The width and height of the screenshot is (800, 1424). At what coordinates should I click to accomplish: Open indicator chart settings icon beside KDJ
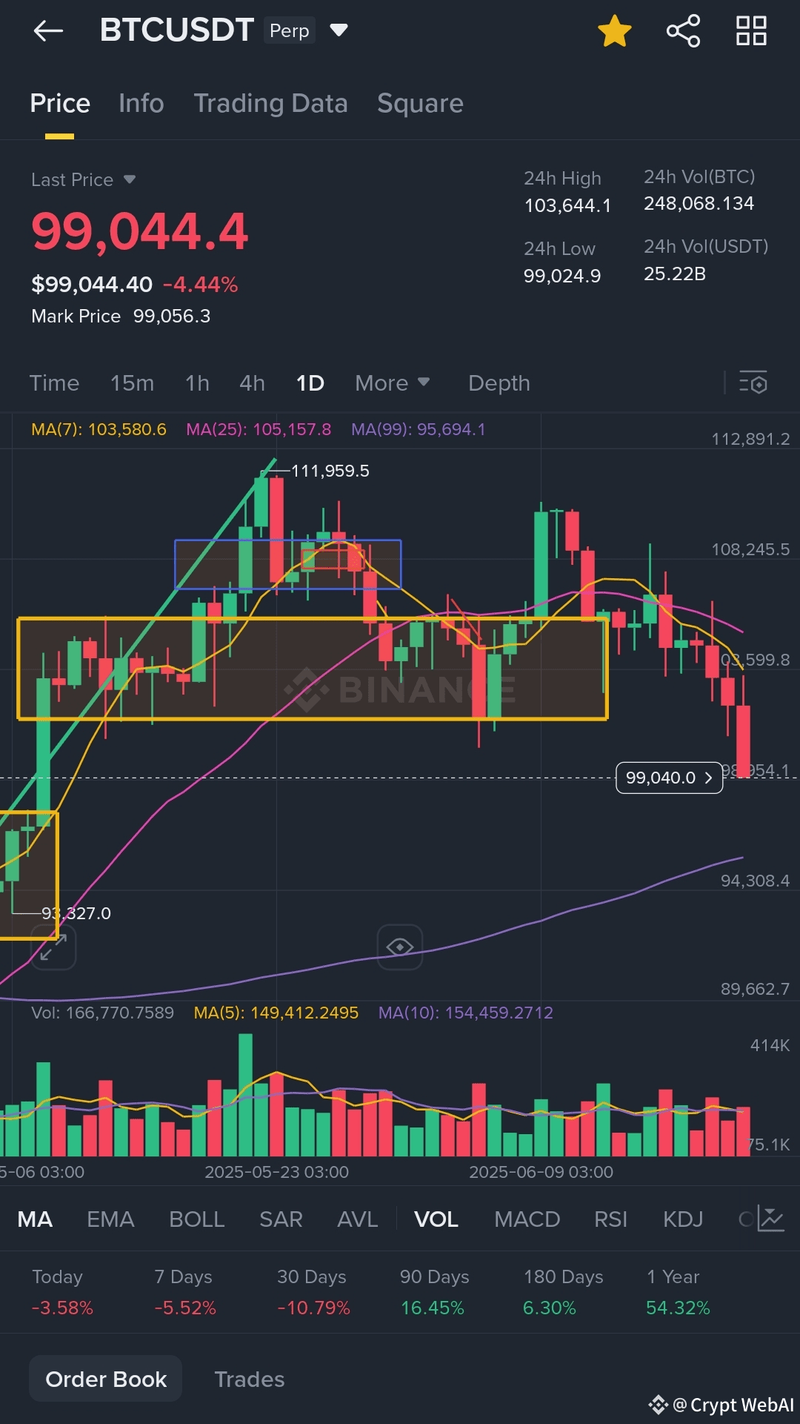pyautogui.click(x=770, y=1219)
